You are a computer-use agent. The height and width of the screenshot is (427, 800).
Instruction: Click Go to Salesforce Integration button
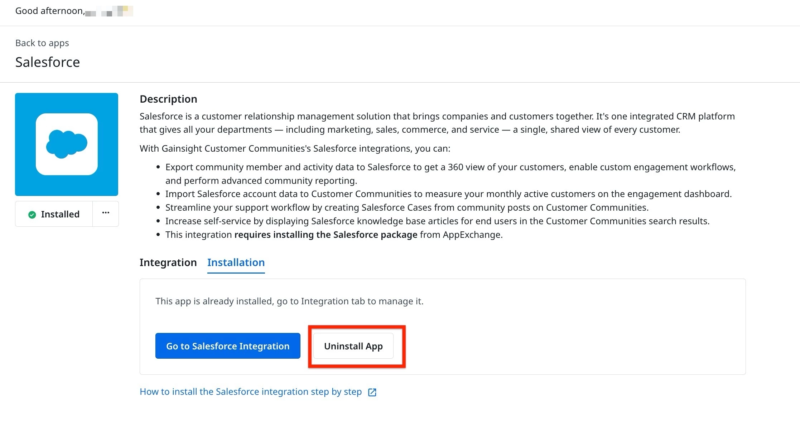click(228, 346)
